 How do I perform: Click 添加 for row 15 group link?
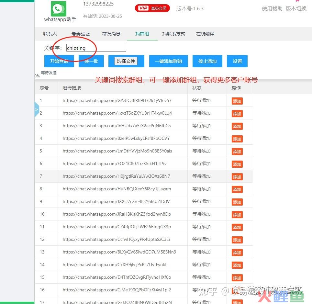pyautogui.click(x=237, y=278)
